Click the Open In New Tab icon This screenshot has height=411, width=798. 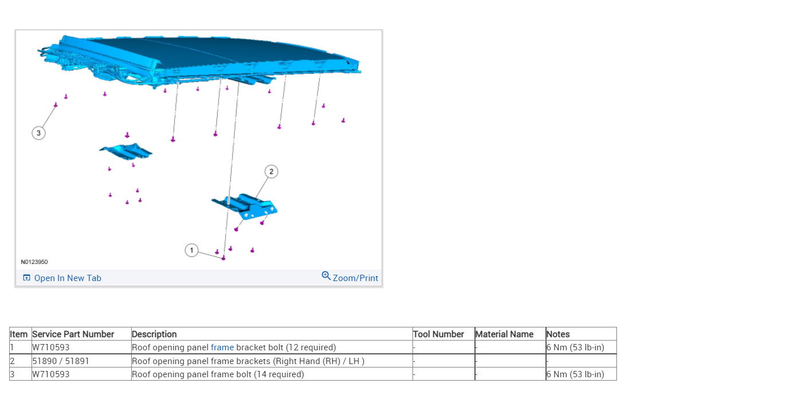point(26,278)
